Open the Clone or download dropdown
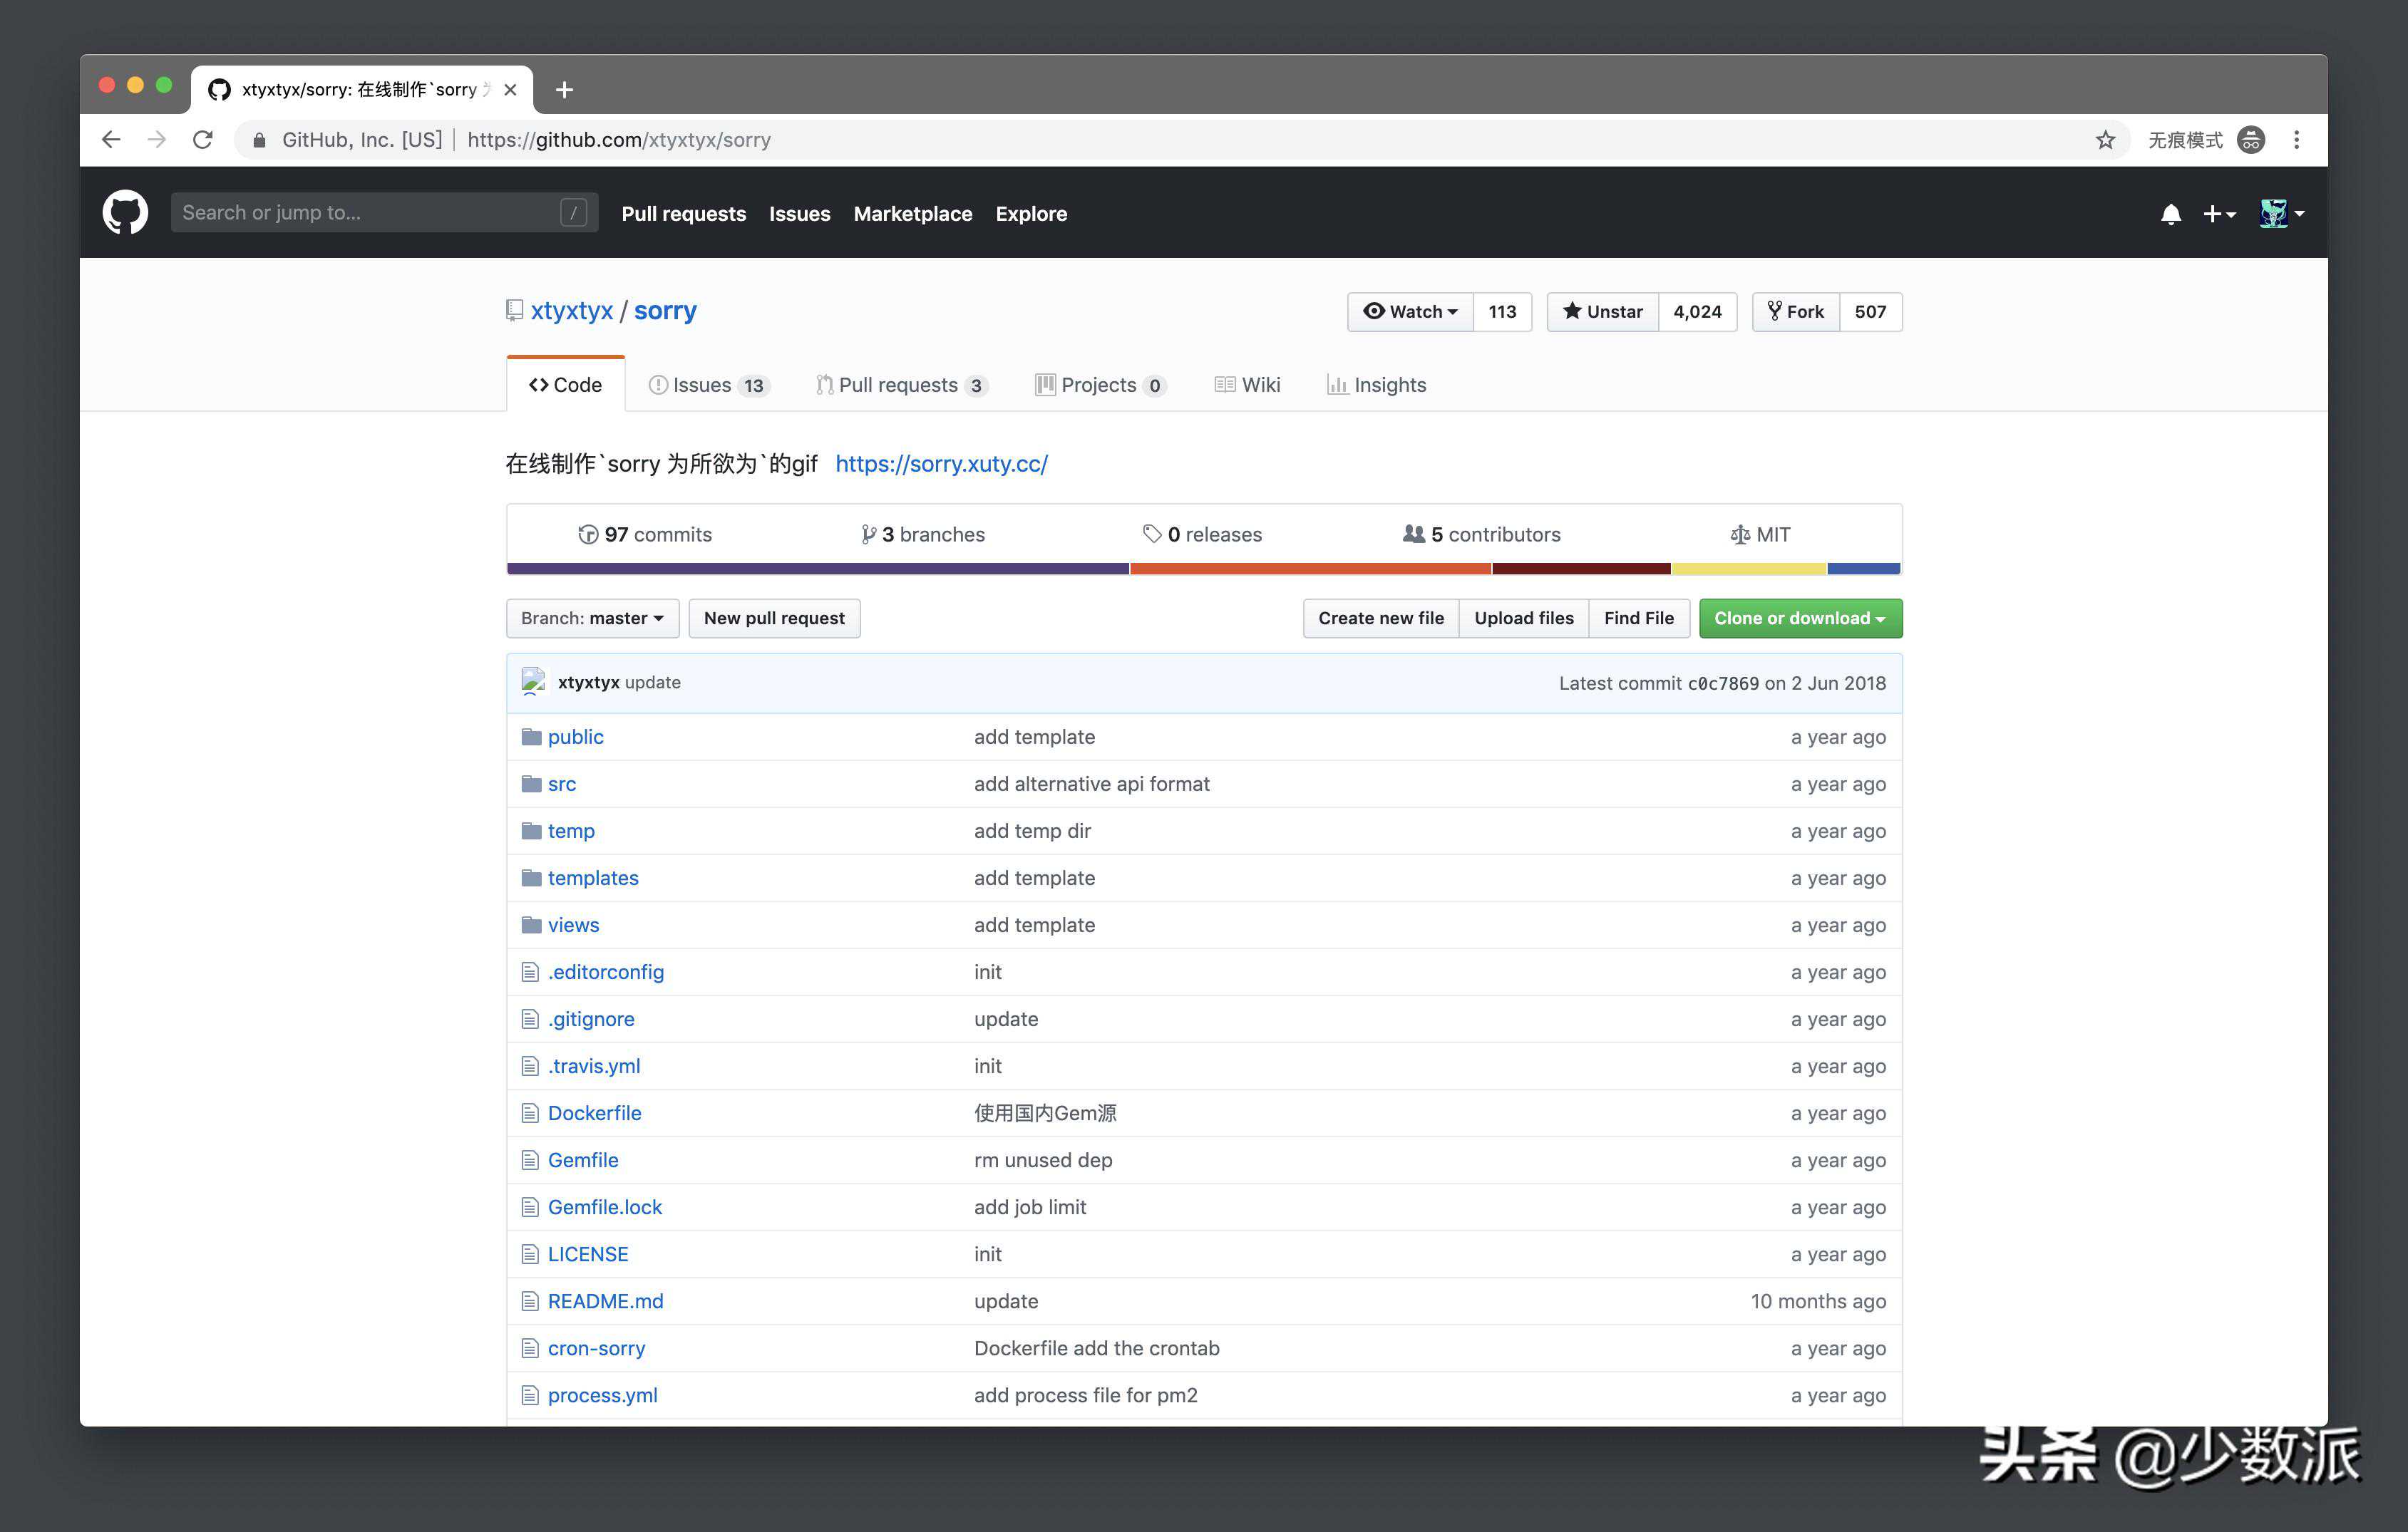Viewport: 2408px width, 1532px height. (x=1799, y=619)
